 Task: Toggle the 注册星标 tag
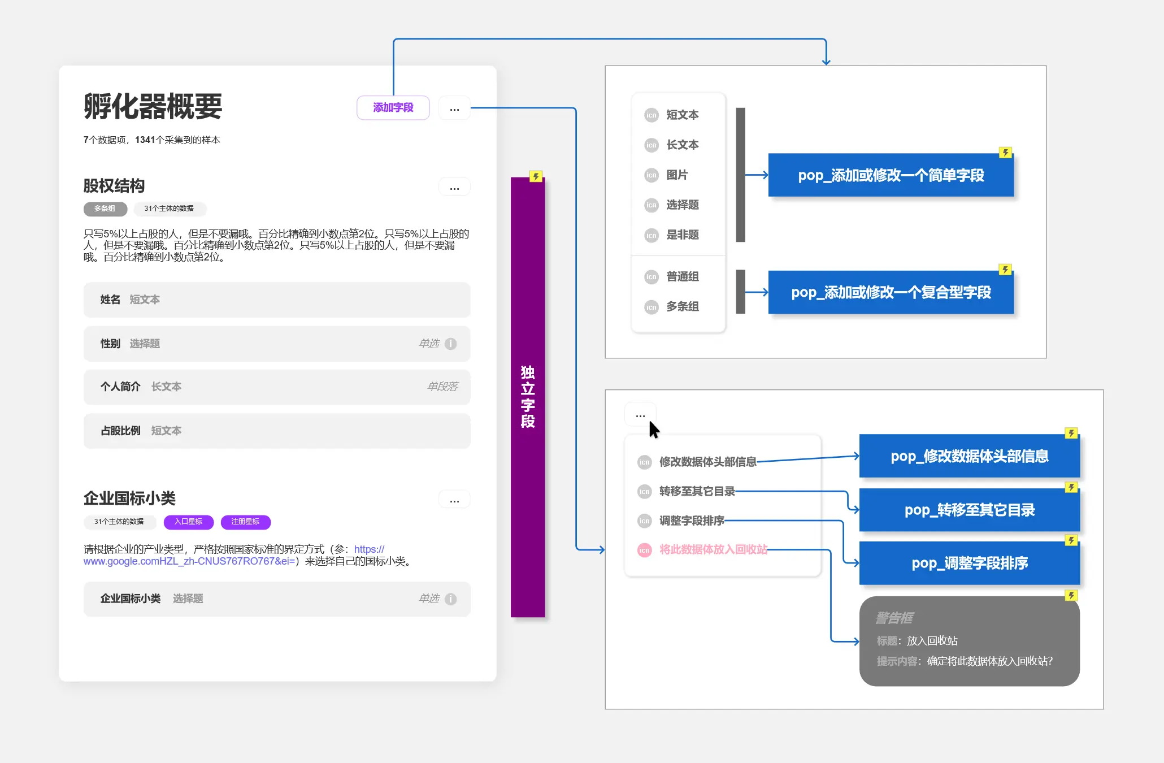click(x=245, y=522)
